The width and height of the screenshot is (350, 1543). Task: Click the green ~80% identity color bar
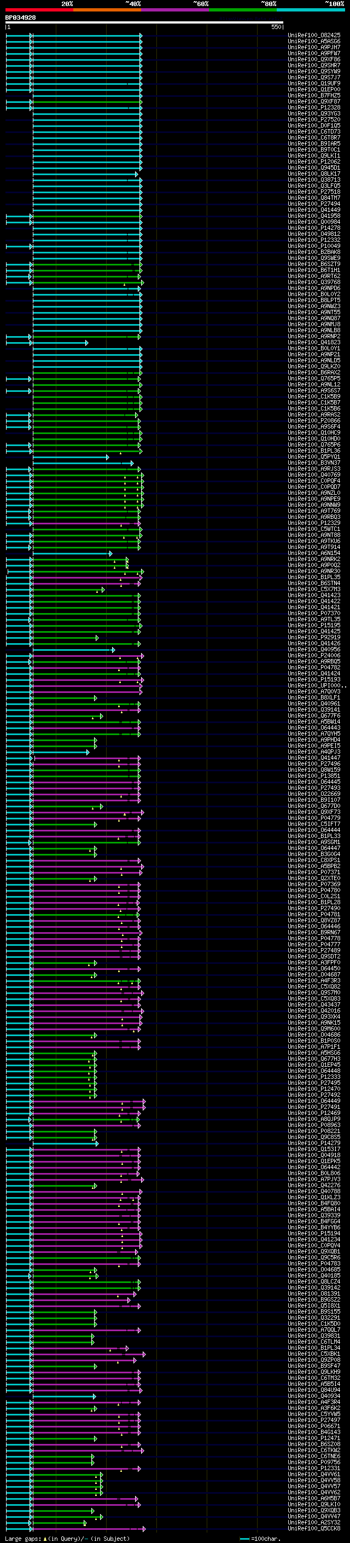pos(243,10)
